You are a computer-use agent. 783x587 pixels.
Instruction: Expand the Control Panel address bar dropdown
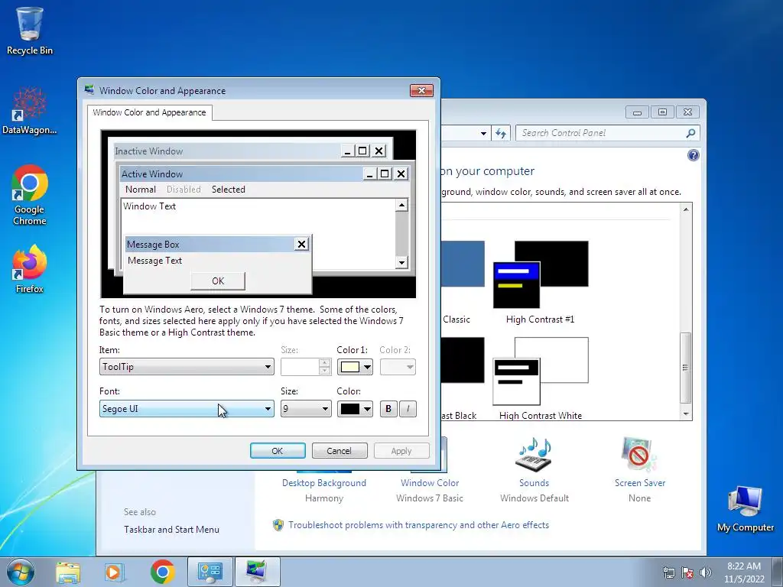pos(483,133)
